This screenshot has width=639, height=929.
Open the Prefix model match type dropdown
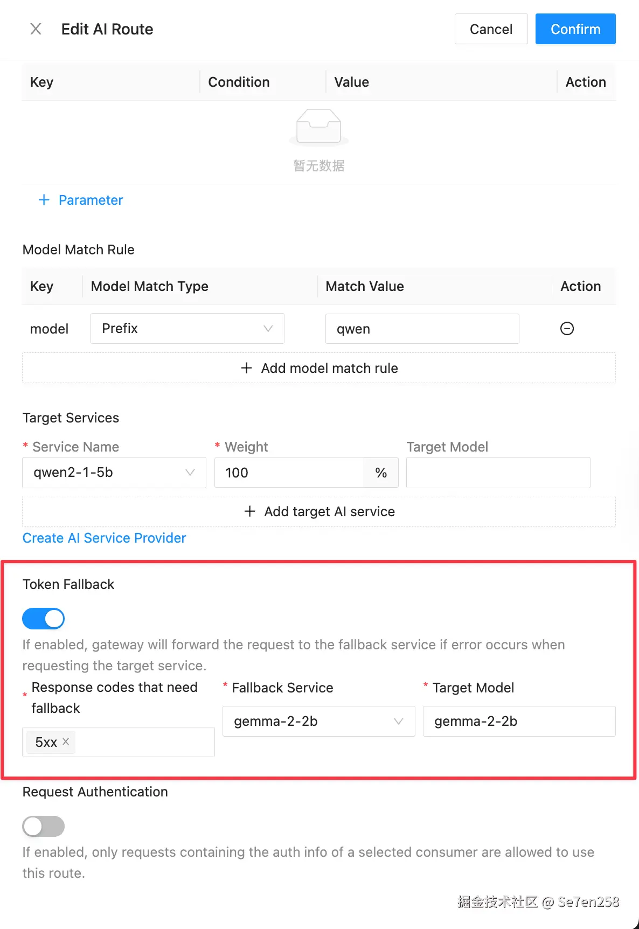point(187,329)
